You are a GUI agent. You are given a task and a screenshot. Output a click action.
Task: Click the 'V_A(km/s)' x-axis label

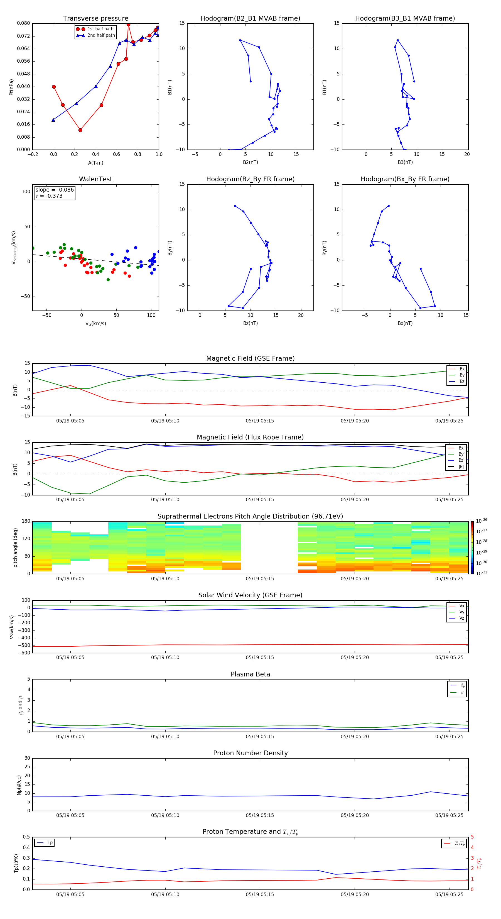tap(95, 324)
